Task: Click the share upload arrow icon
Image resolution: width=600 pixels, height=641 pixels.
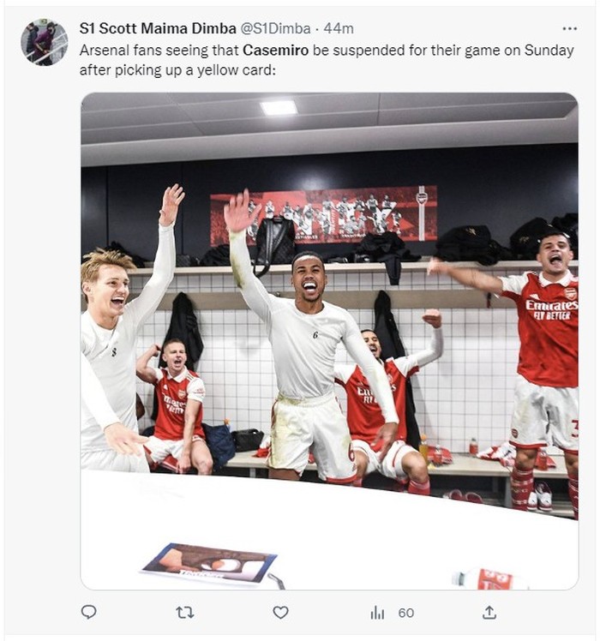Action: pyautogui.click(x=489, y=612)
